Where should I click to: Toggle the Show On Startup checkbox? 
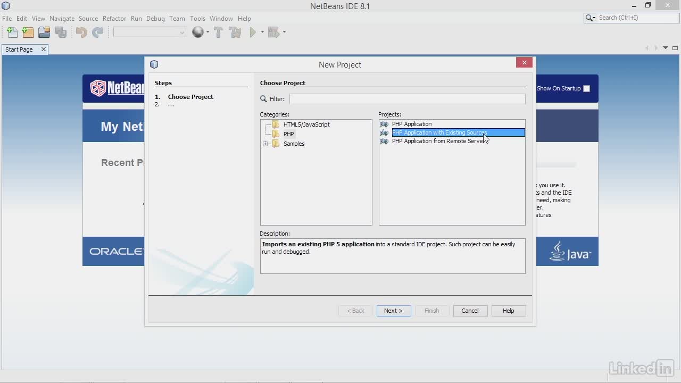pyautogui.click(x=586, y=88)
